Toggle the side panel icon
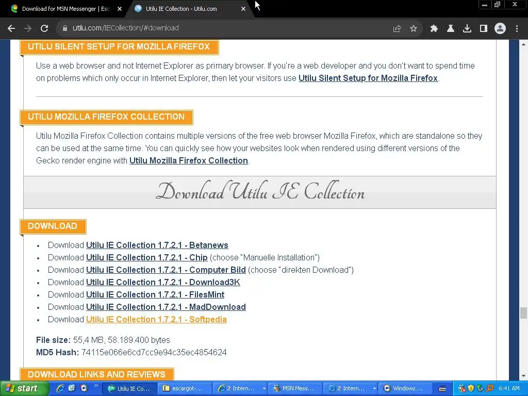This screenshot has height=396, width=528. (484, 29)
